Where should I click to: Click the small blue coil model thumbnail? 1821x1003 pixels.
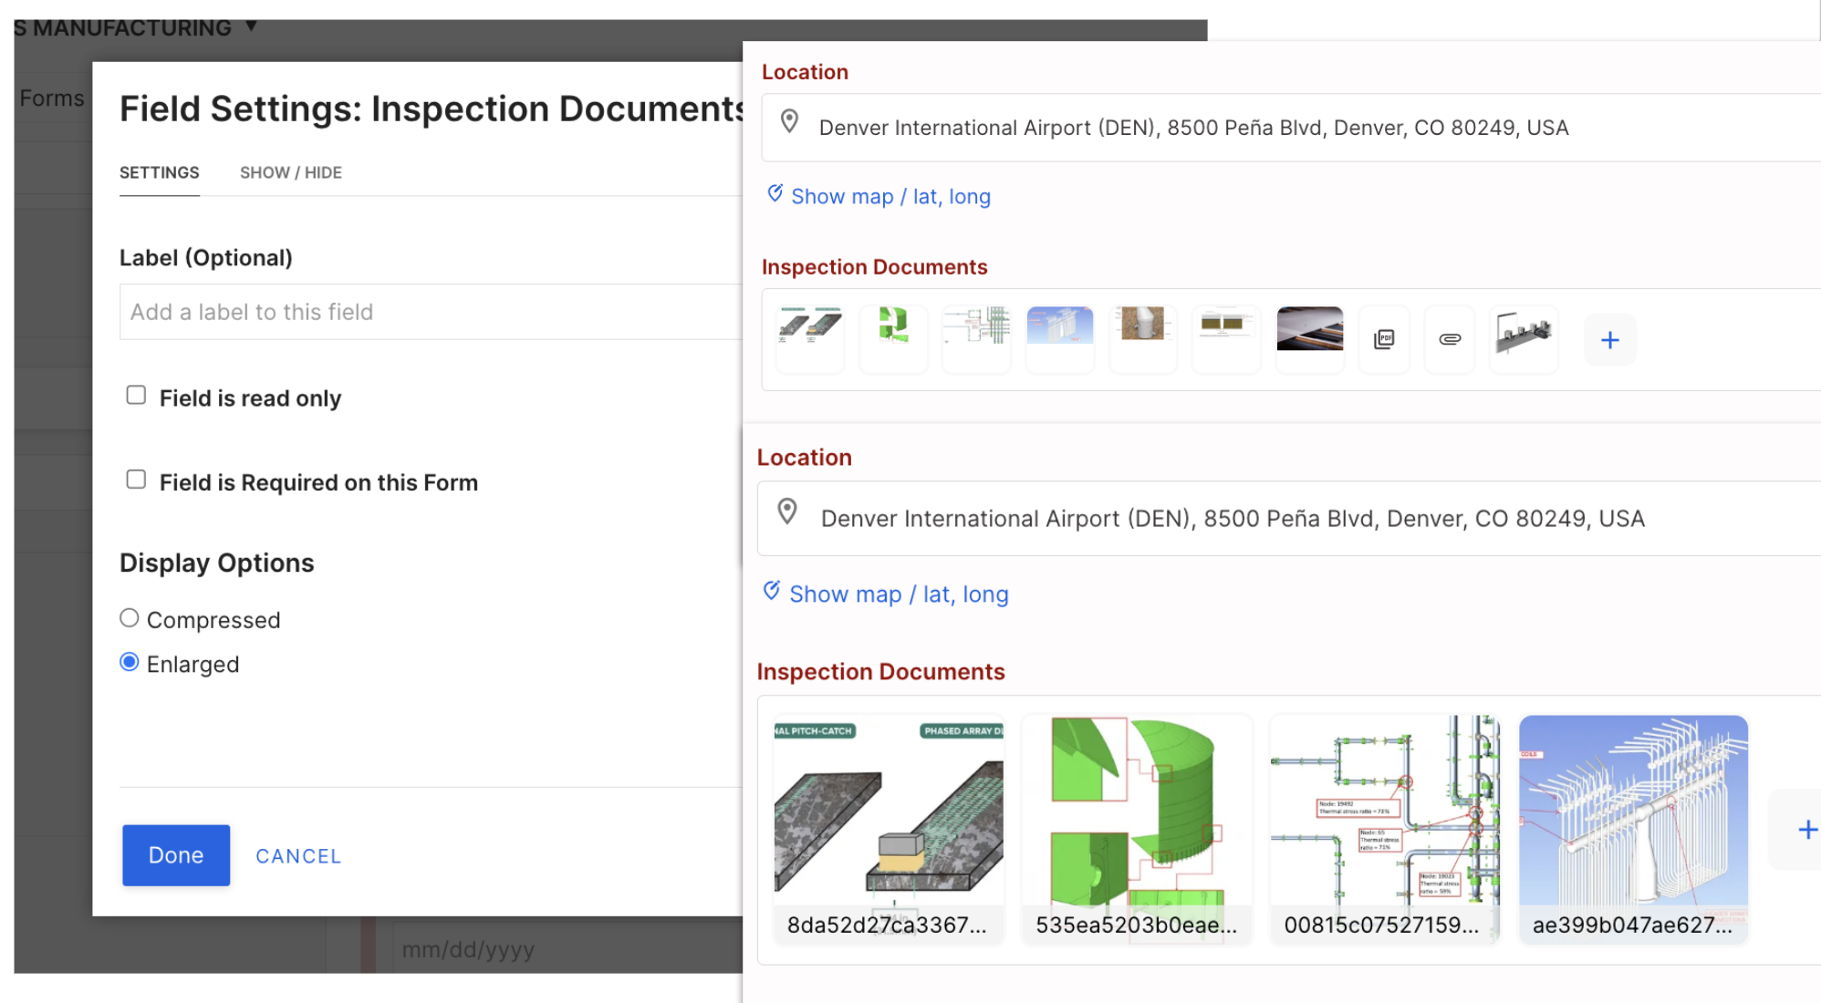[1059, 327]
